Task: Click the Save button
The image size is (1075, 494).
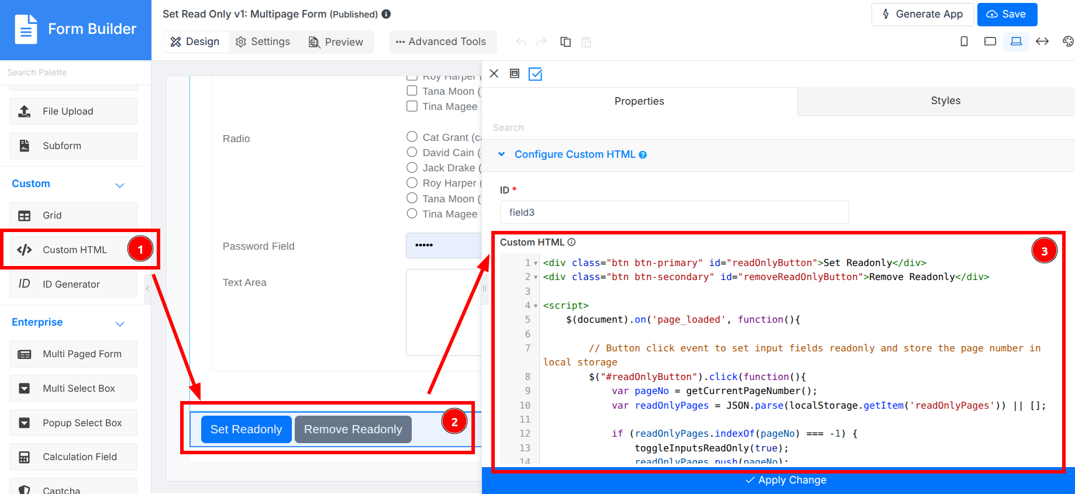Action: pyautogui.click(x=1007, y=14)
